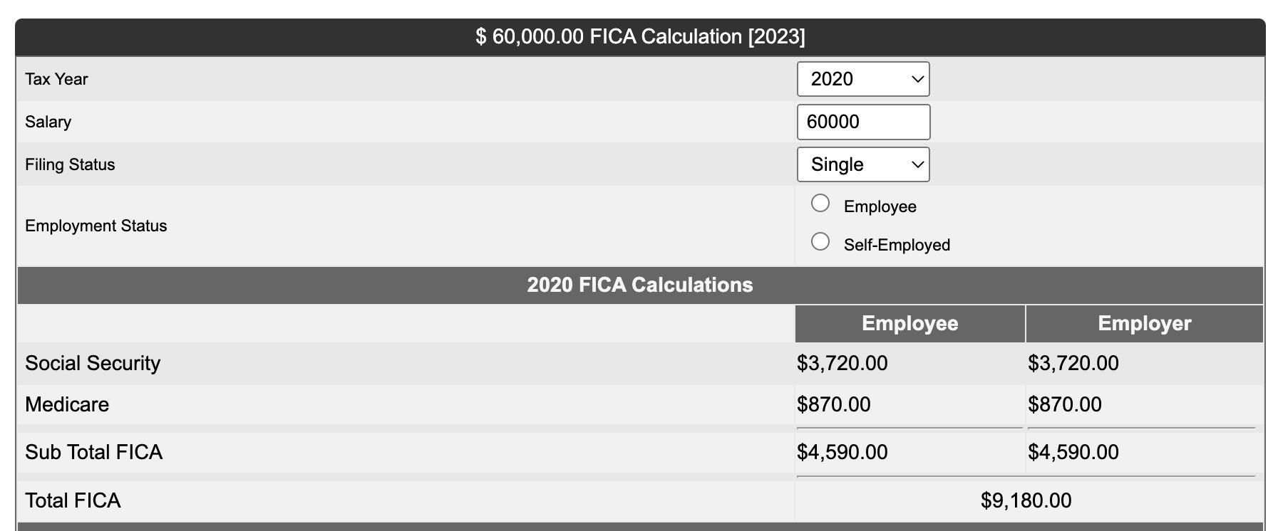Image resolution: width=1273 pixels, height=531 pixels.
Task: Click the Filing Status chevron arrow
Action: pos(918,165)
